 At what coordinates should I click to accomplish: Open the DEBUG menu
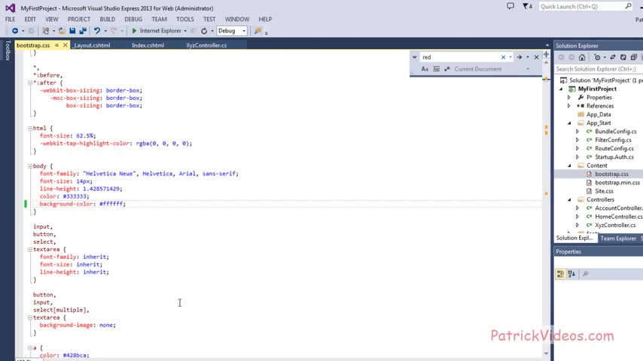tap(133, 20)
